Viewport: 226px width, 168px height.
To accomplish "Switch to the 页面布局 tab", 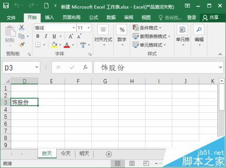I will click(71, 18).
